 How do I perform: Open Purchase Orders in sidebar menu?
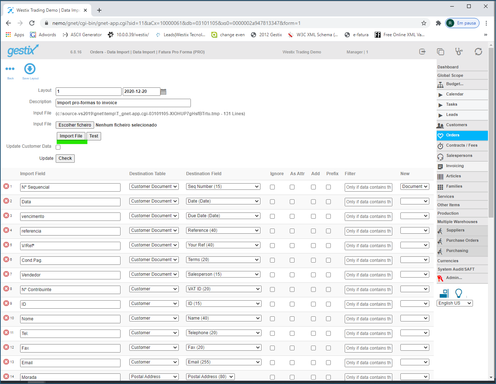click(x=462, y=241)
